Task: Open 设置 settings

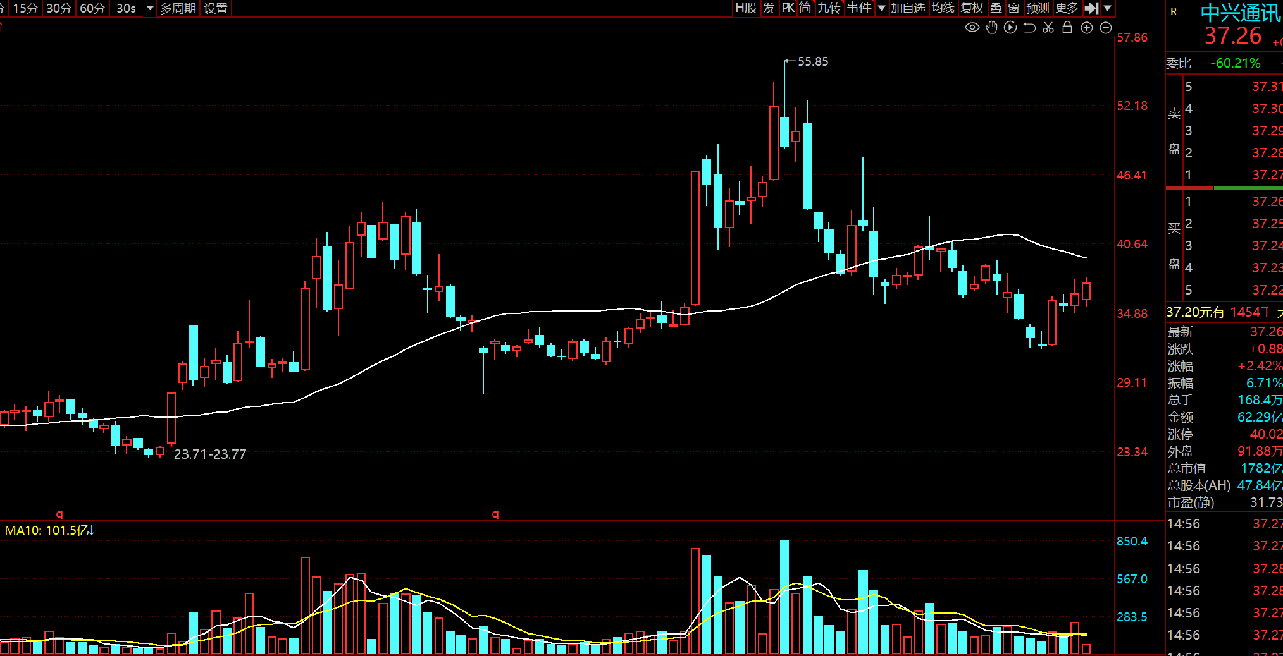Action: pos(216,8)
